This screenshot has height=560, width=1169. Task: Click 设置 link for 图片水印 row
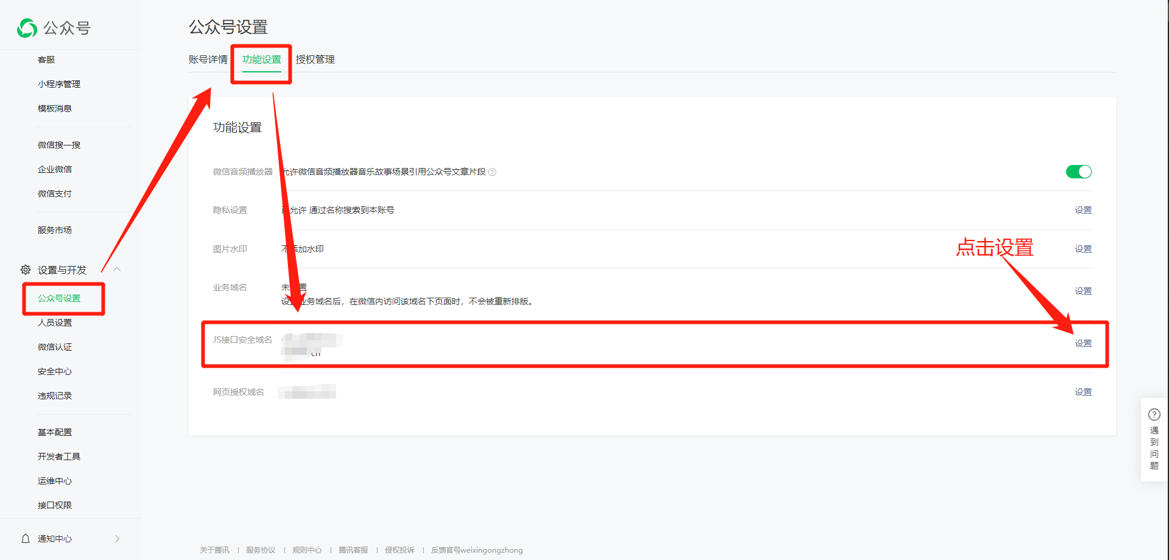coord(1083,249)
